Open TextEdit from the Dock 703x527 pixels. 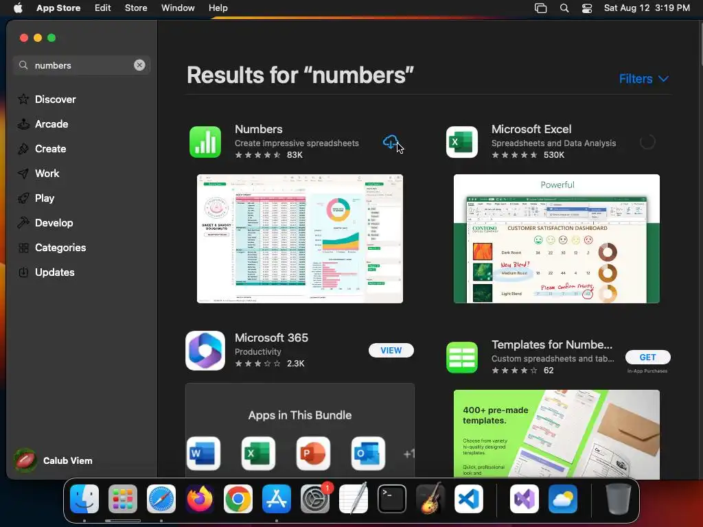(354, 499)
